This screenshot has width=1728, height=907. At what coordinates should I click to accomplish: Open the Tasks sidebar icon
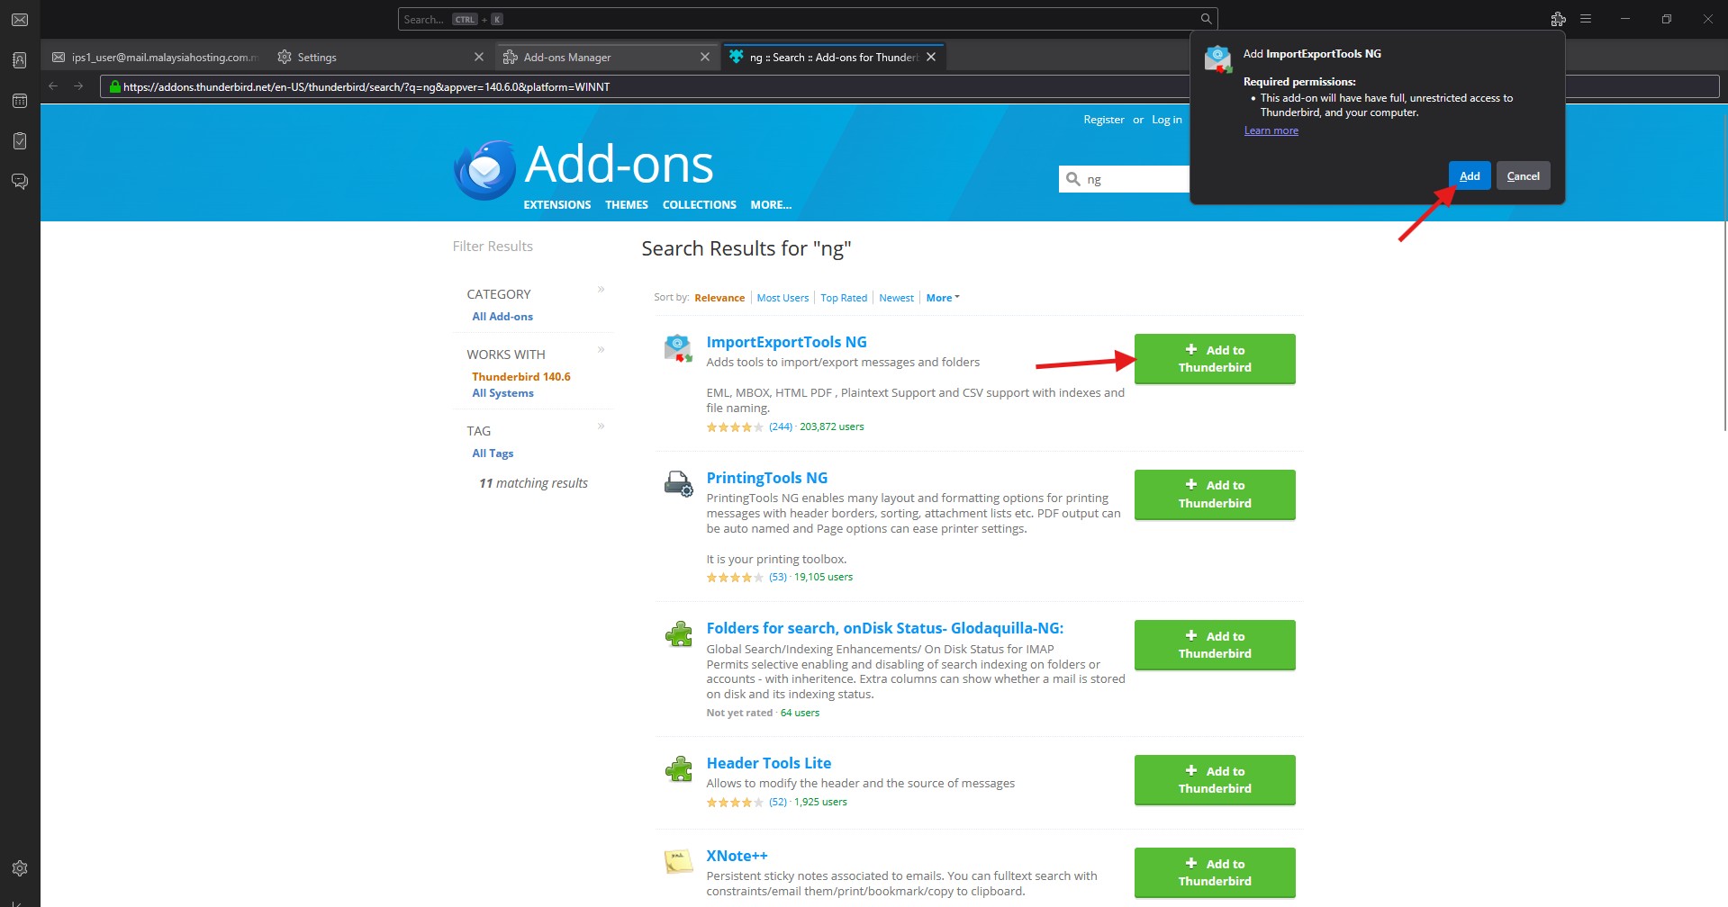20,141
